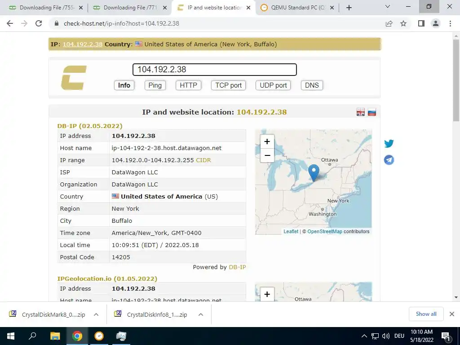Screen dimensions: 460x345
Task: Open File Explorer from taskbar
Action: [55, 336]
